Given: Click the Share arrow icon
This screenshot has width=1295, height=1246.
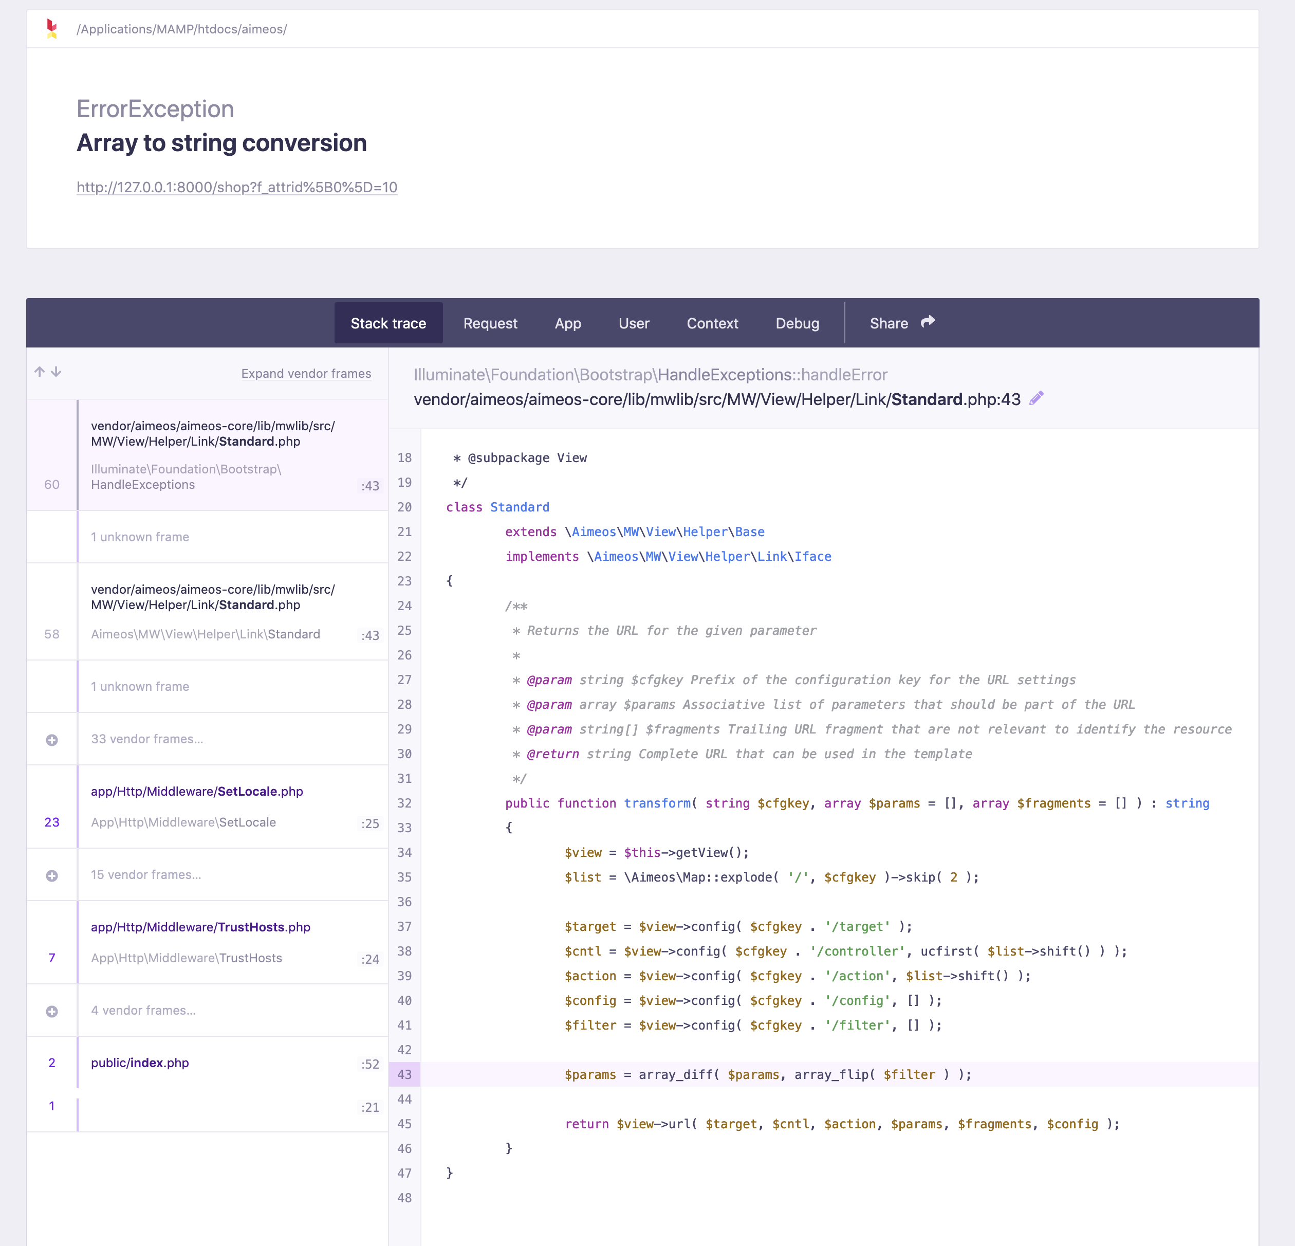Looking at the screenshot, I should (x=928, y=322).
